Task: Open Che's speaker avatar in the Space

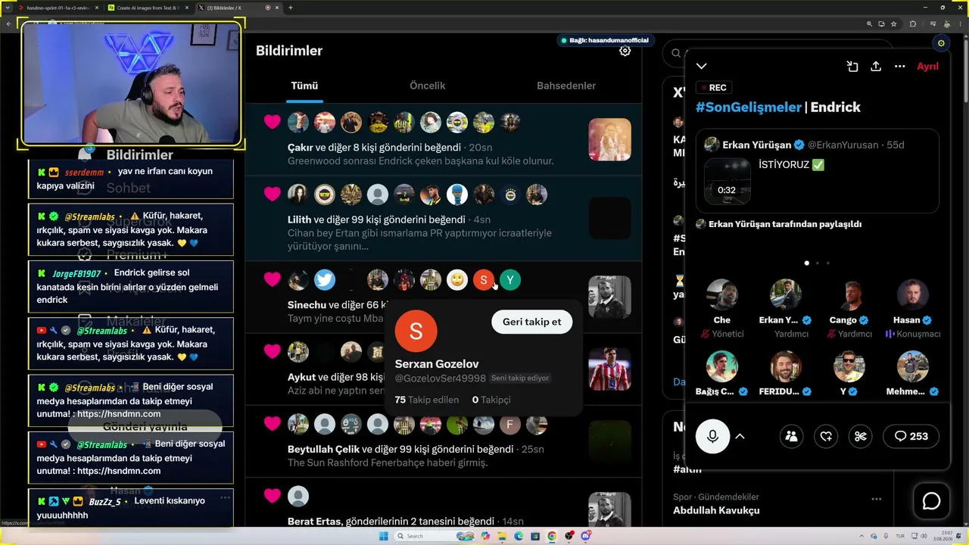Action: pyautogui.click(x=721, y=295)
